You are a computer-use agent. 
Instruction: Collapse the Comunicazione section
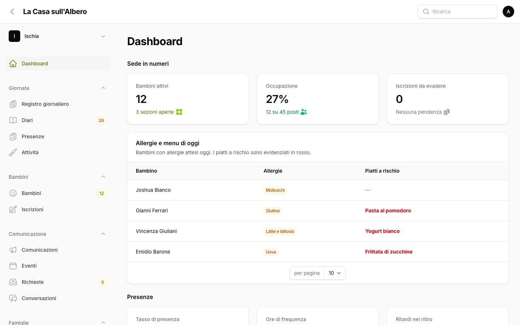coord(103,234)
